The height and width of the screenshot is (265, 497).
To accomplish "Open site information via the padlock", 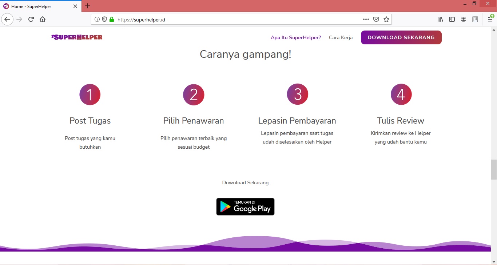I will tap(111, 19).
